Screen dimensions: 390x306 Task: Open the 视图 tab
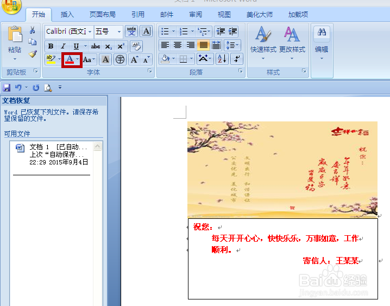click(x=224, y=15)
